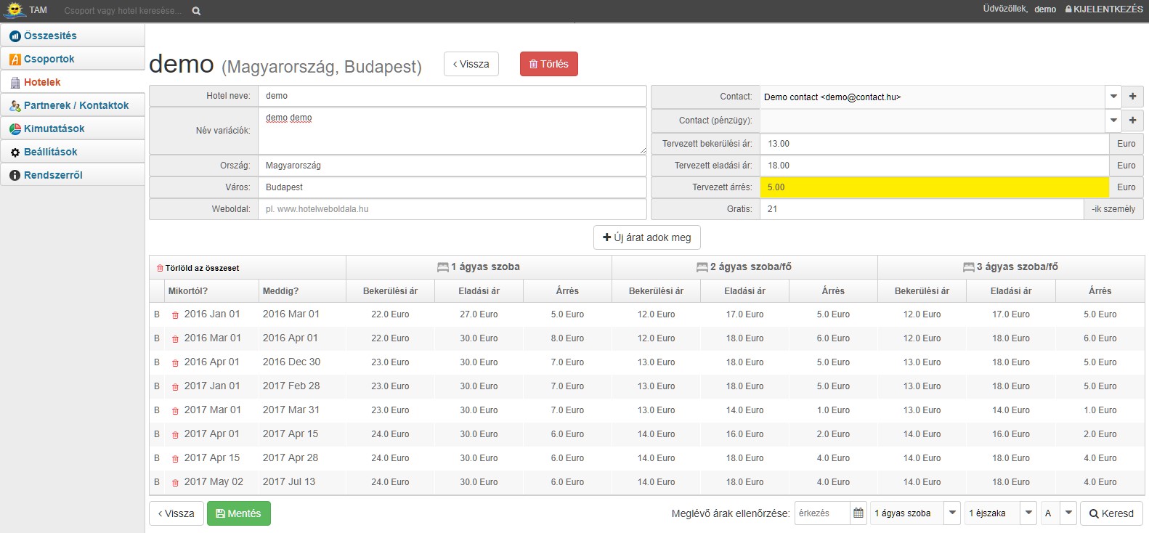Open Beállítások settings in the sidebar
Screen dimensions: 1149x533
point(50,152)
